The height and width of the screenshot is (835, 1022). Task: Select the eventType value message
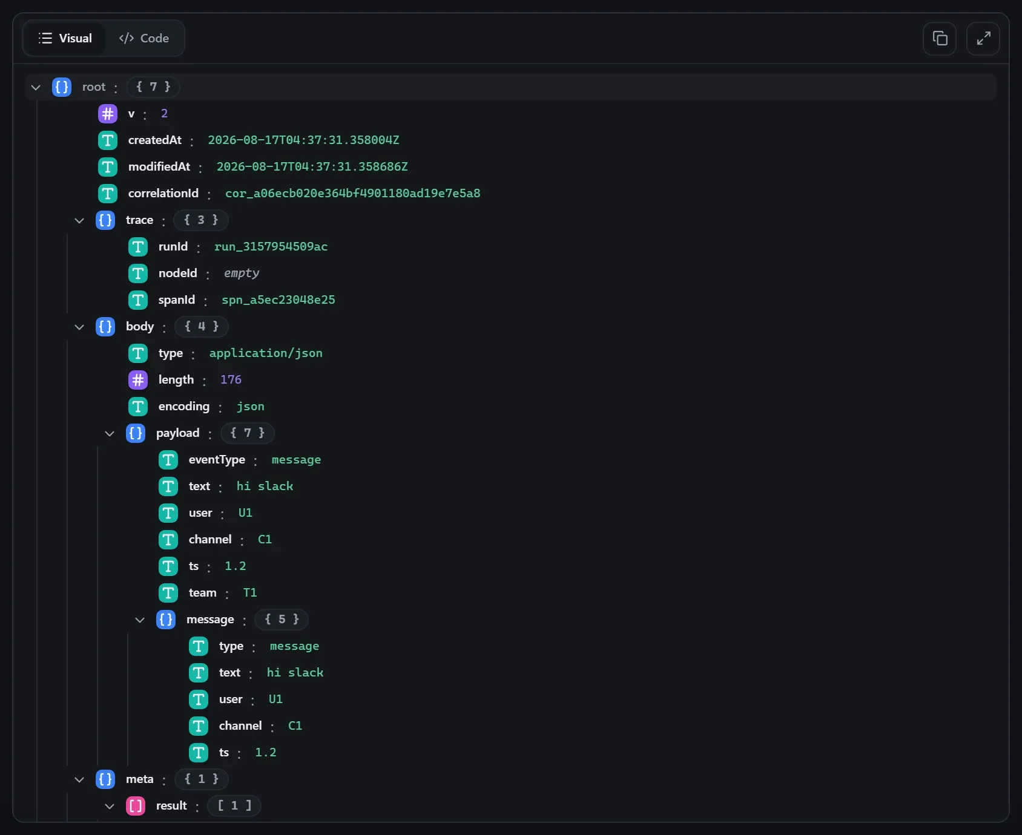click(x=296, y=460)
